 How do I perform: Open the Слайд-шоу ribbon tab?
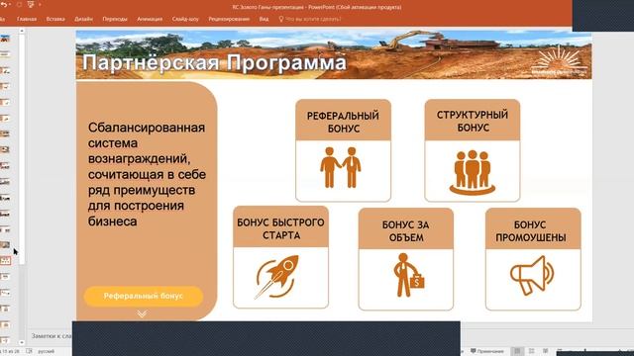coord(185,19)
